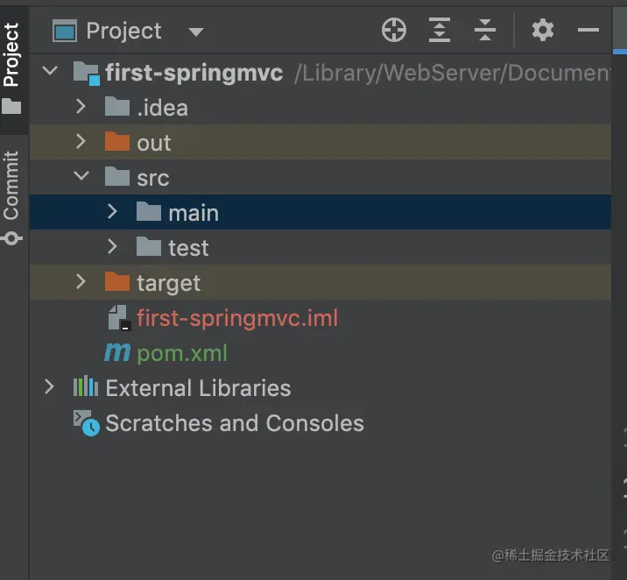The width and height of the screenshot is (627, 580).
Task: Click the External Libraries bars icon
Action: click(x=85, y=387)
